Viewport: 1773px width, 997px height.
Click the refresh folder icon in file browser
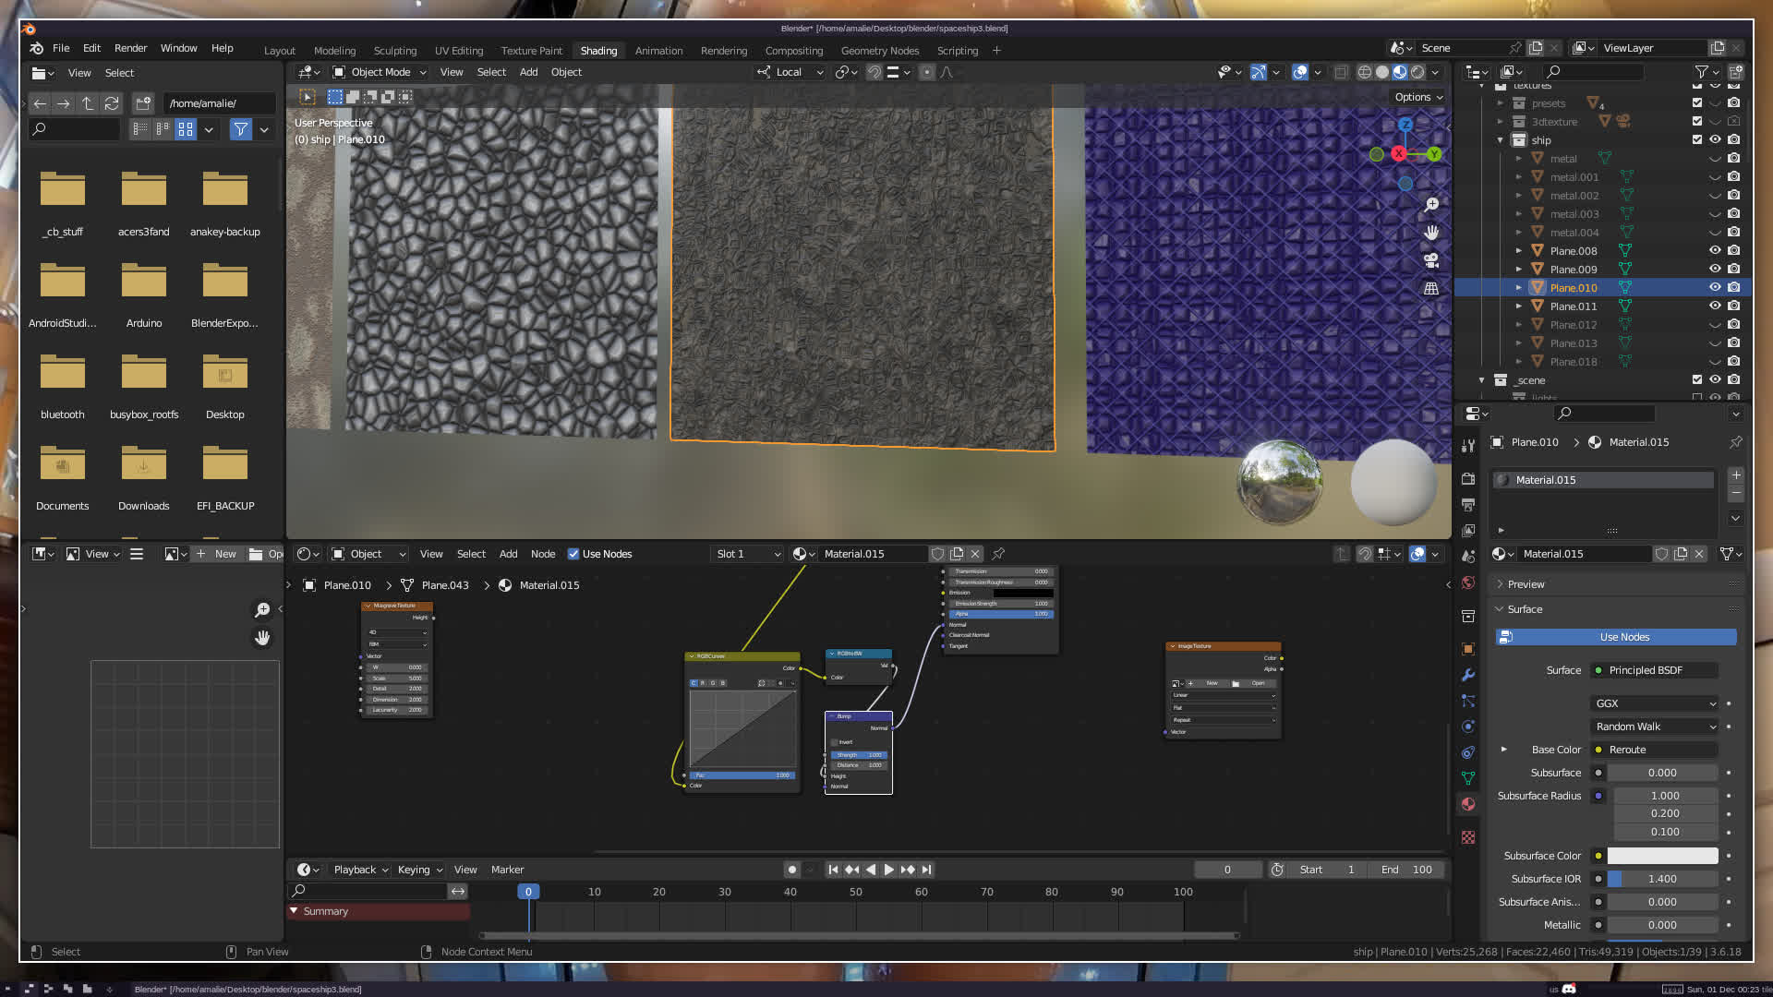pyautogui.click(x=112, y=103)
